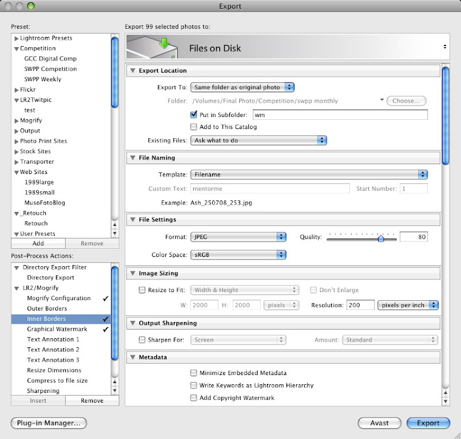The image size is (461, 439).
Task: Toggle the Graphical Watermark checkmark
Action: click(106, 329)
